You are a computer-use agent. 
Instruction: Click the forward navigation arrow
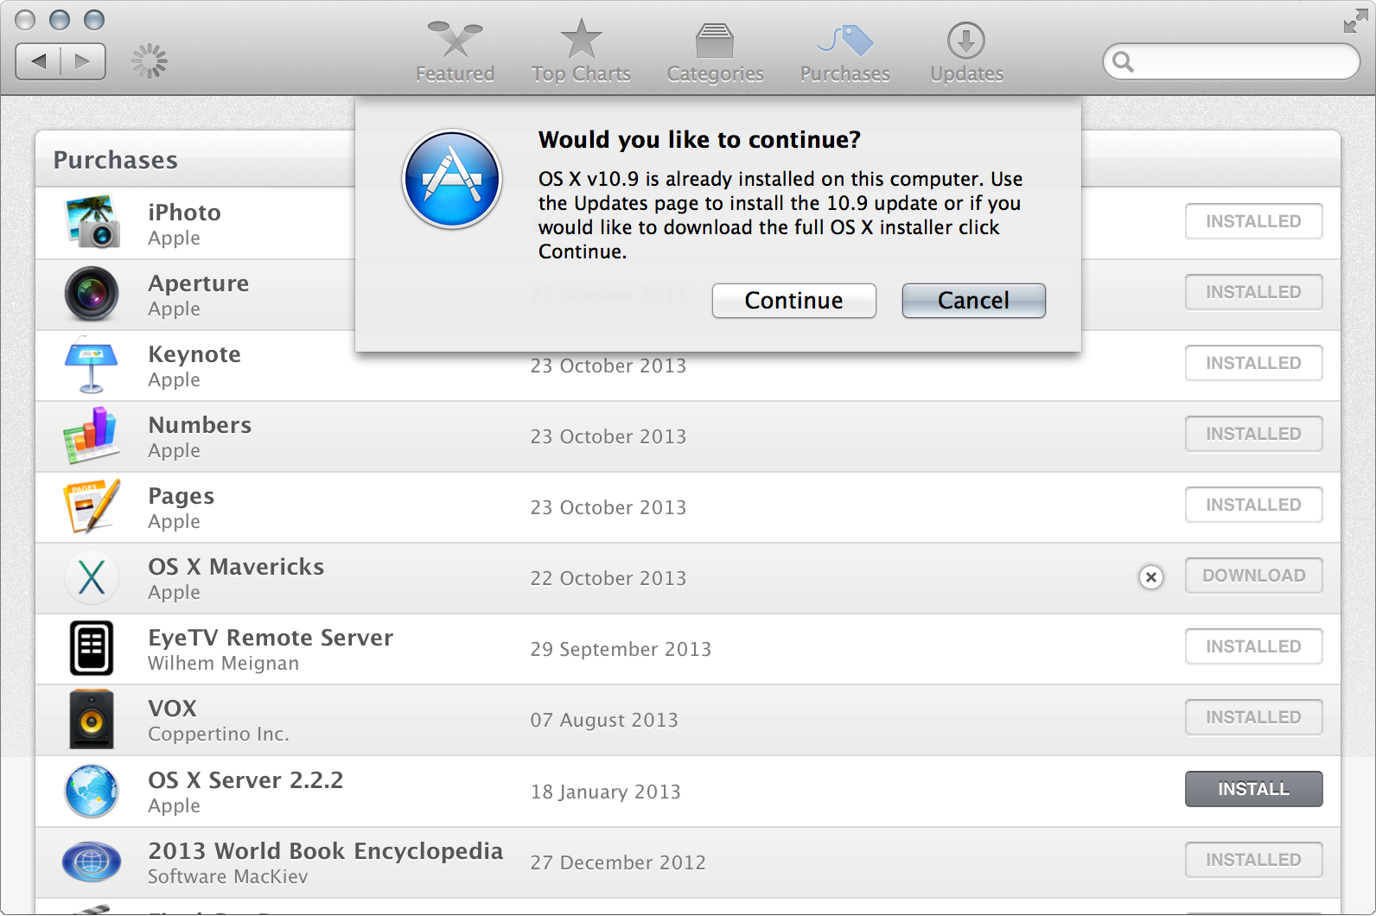[83, 61]
